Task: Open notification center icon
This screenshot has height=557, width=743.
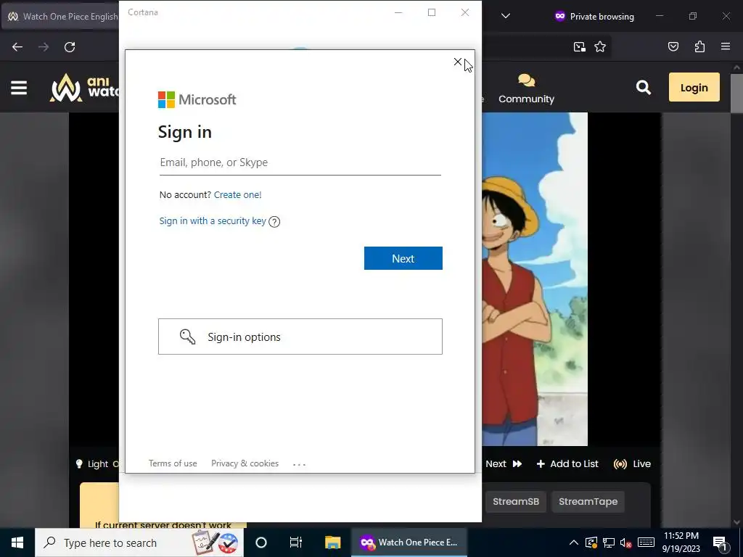Action: (x=719, y=542)
